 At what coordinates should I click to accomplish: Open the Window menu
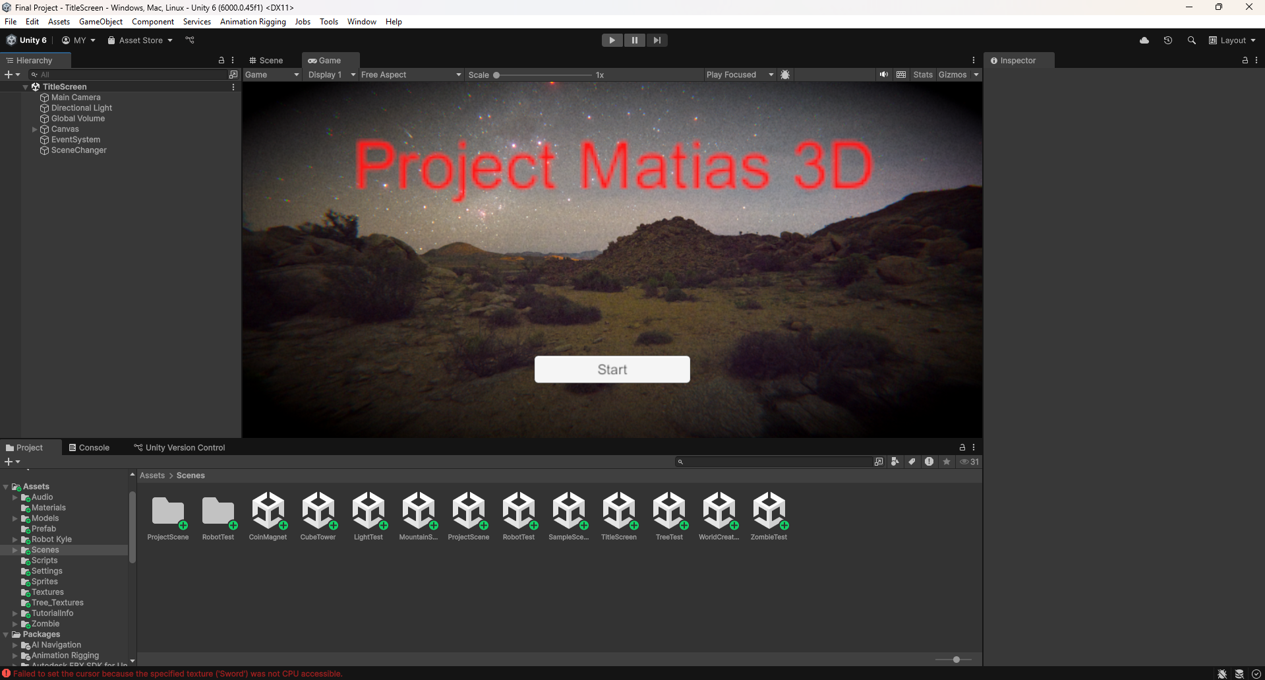[362, 22]
